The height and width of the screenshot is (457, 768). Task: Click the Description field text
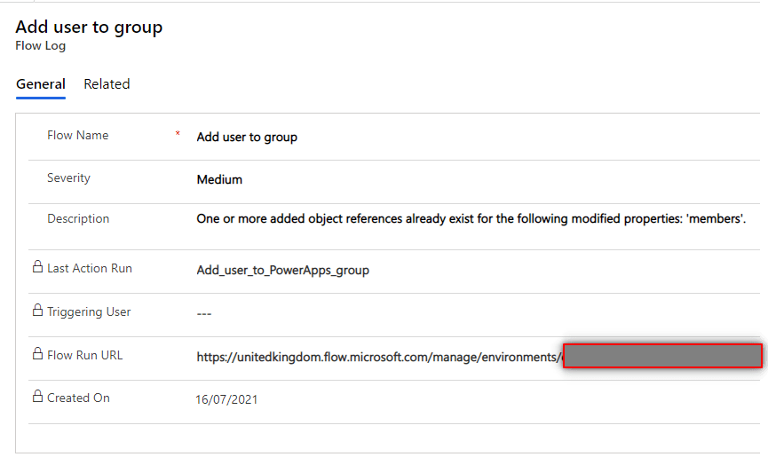click(x=471, y=219)
